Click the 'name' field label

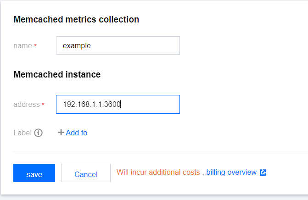coord(22,46)
